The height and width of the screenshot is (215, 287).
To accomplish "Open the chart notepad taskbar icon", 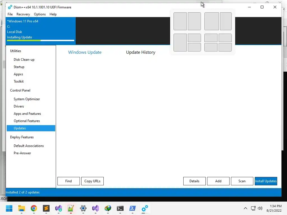I will pos(71,208).
